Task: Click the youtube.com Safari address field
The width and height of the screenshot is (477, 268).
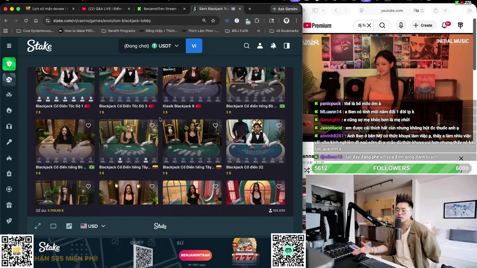Action: point(392,10)
